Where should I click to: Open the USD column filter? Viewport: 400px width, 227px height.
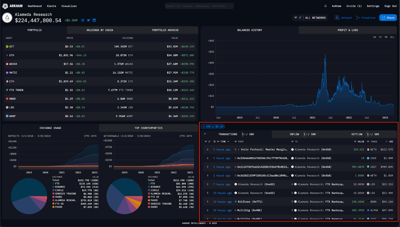tap(386, 142)
